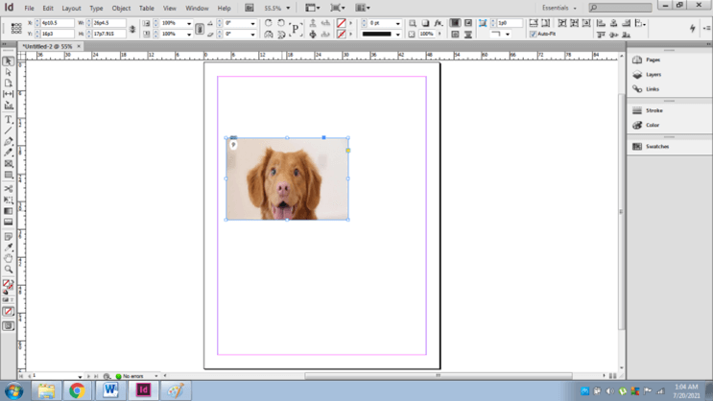
Task: Select the Direct Selection tool
Action: pyautogui.click(x=9, y=72)
